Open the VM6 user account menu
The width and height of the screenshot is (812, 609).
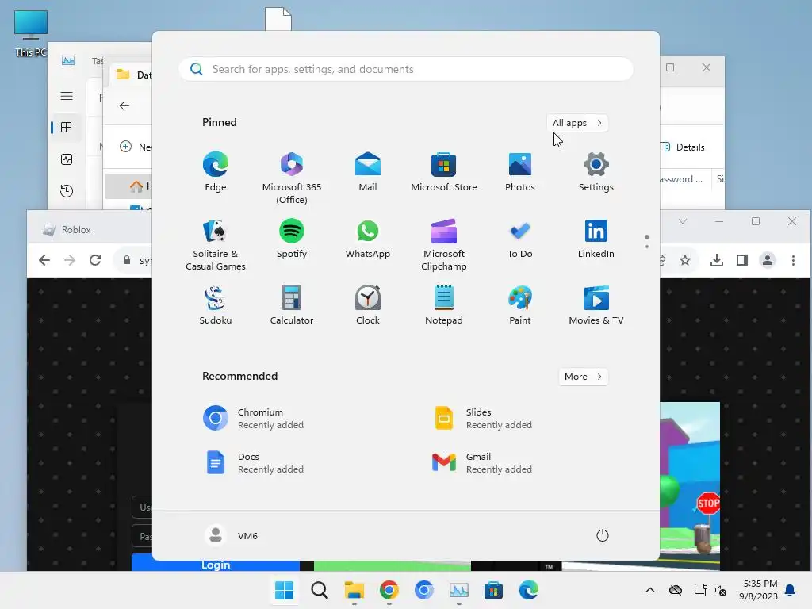(231, 535)
